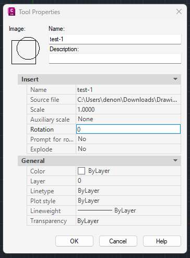Open the Layer value 0 dropdown

pos(128,181)
